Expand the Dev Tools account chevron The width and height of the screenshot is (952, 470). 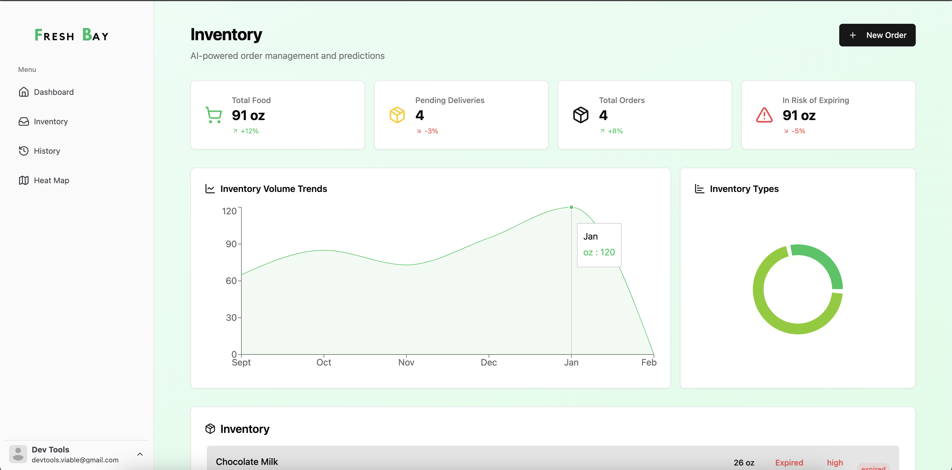pyautogui.click(x=140, y=454)
